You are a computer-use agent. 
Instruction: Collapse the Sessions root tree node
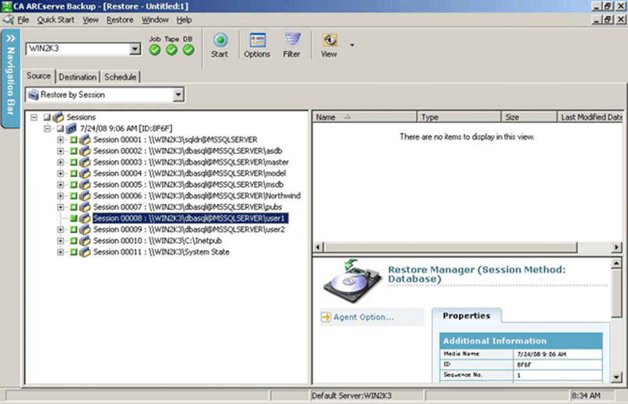pos(34,117)
